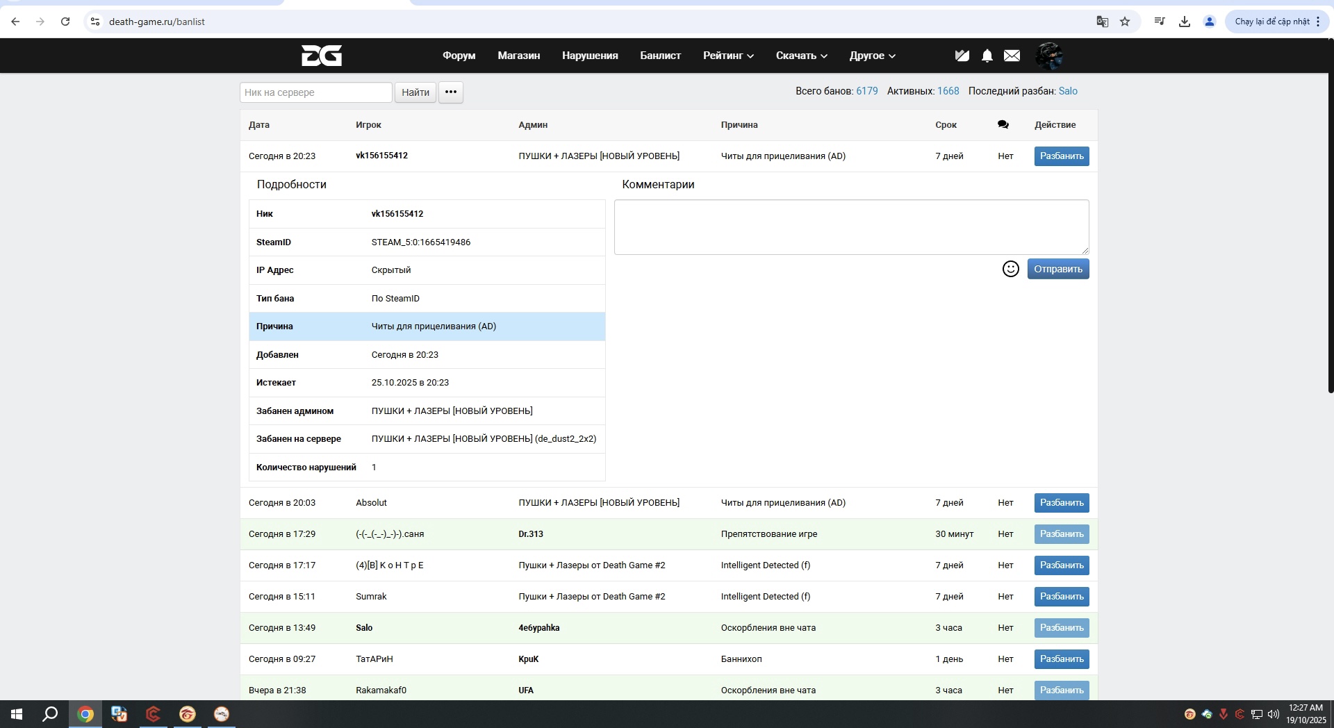Open the Chrome downloads icon
Image resolution: width=1334 pixels, height=728 pixels.
point(1184,22)
